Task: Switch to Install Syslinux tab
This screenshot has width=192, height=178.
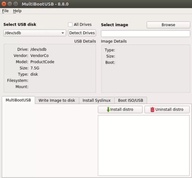Action: [x=97, y=100]
